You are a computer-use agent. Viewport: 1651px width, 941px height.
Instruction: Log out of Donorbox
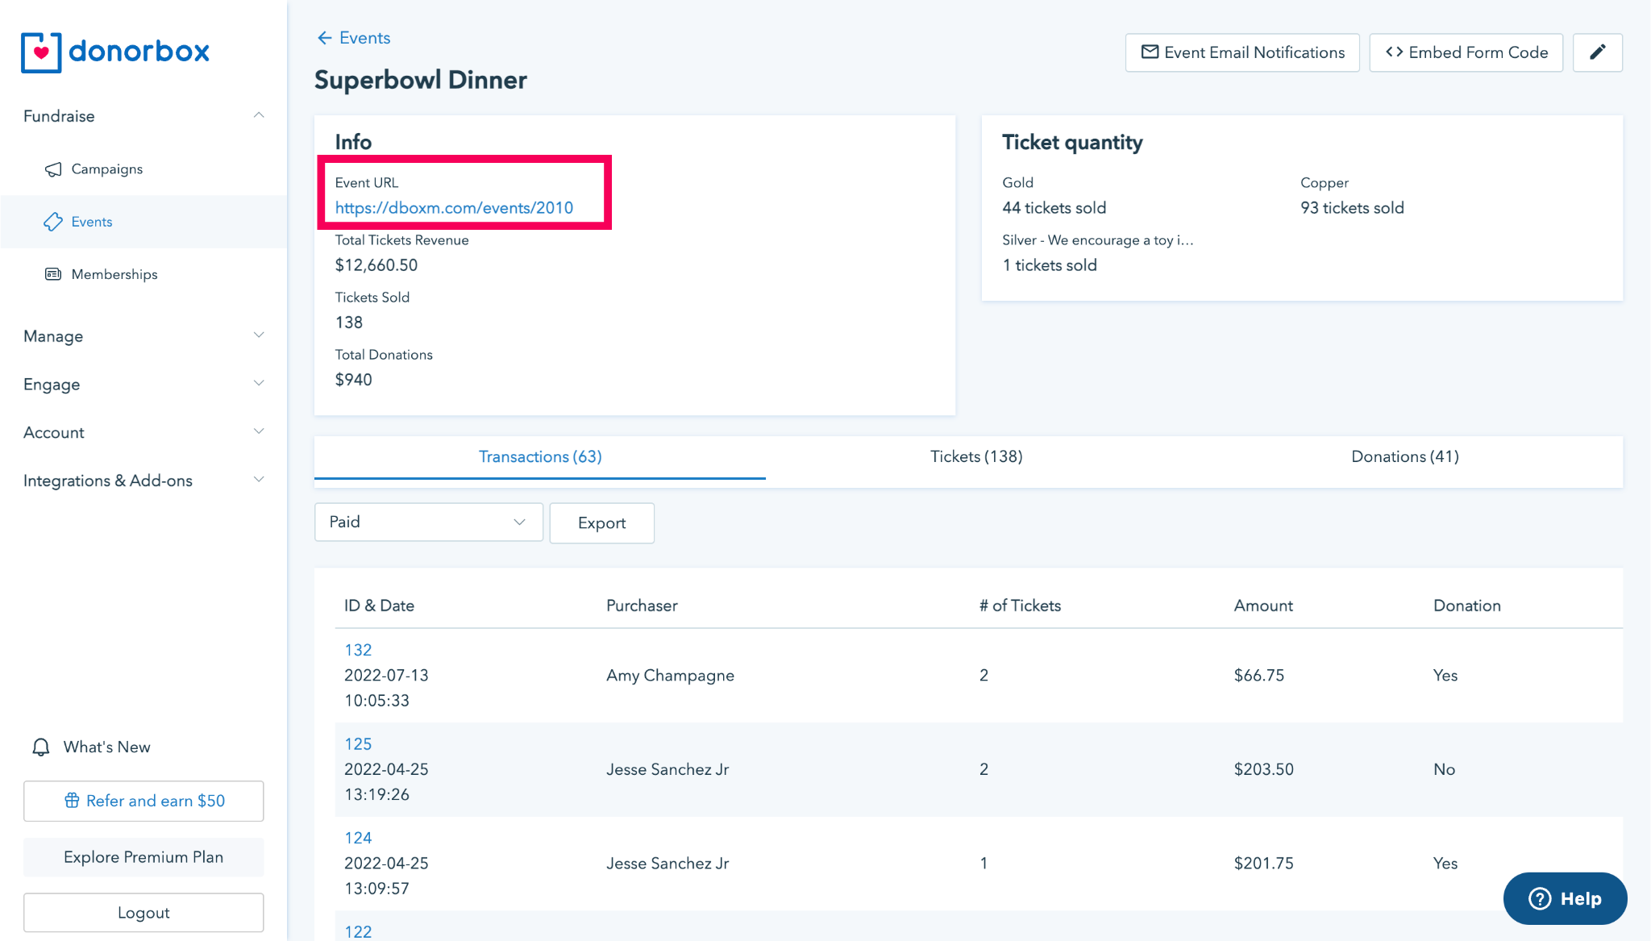(x=143, y=913)
